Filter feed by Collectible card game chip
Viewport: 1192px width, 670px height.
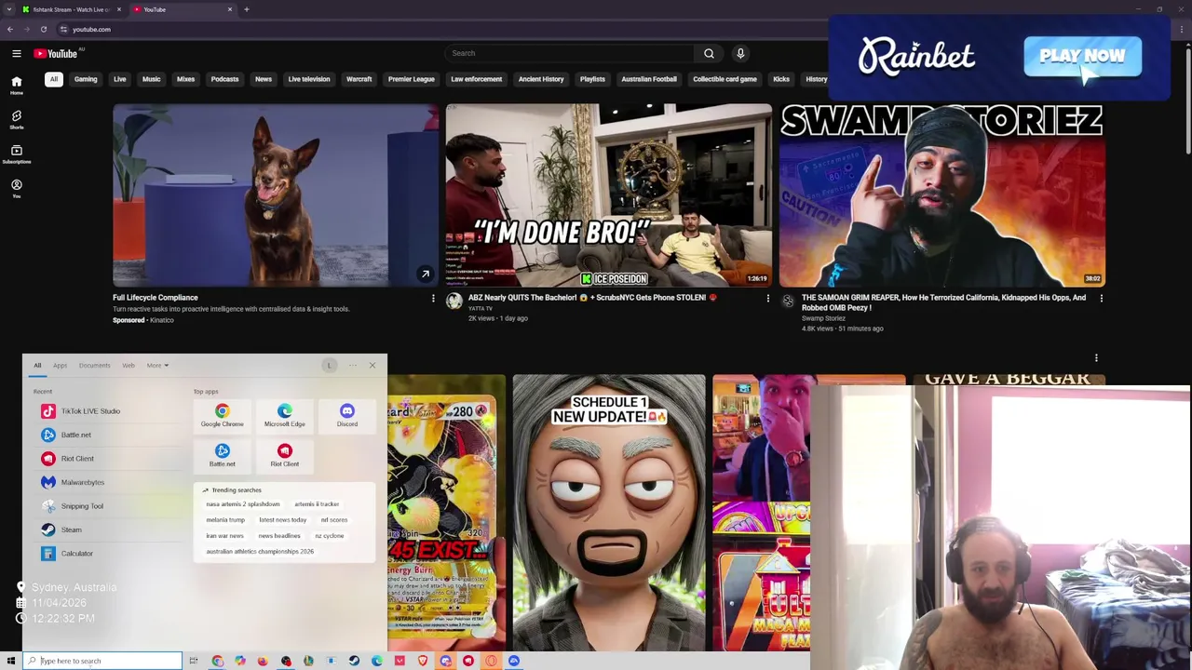(725, 79)
